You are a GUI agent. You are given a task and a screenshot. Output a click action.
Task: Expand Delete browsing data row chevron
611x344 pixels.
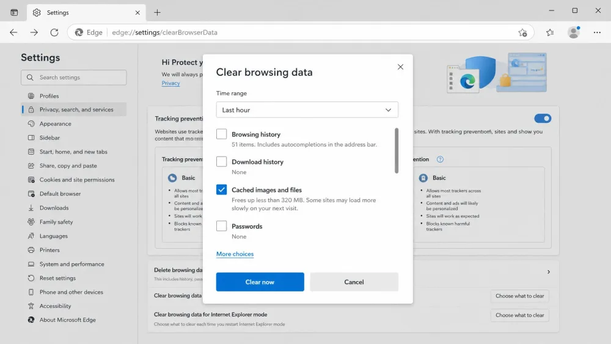pyautogui.click(x=549, y=272)
